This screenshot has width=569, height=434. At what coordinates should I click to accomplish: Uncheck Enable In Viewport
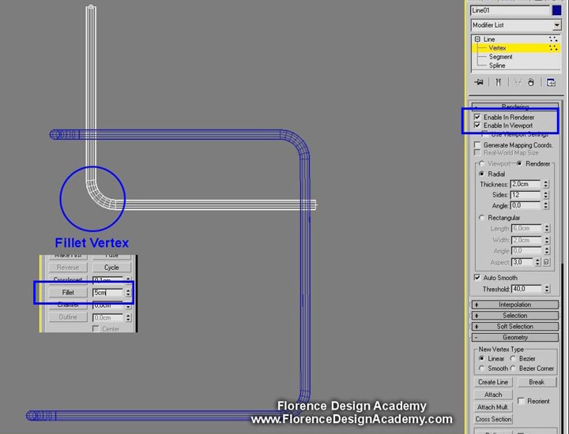click(477, 125)
